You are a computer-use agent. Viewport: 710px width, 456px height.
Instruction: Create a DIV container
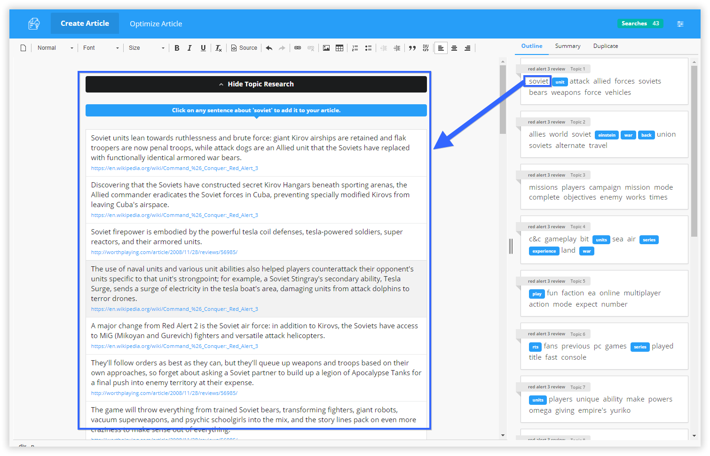tap(426, 48)
